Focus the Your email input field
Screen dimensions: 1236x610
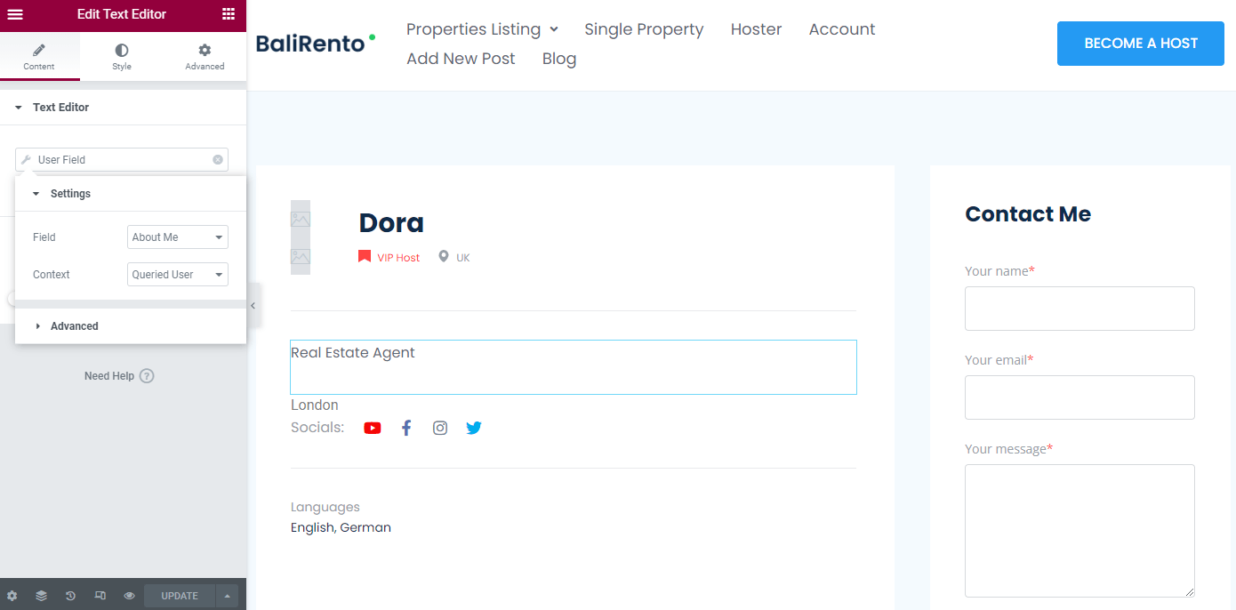[x=1079, y=397]
